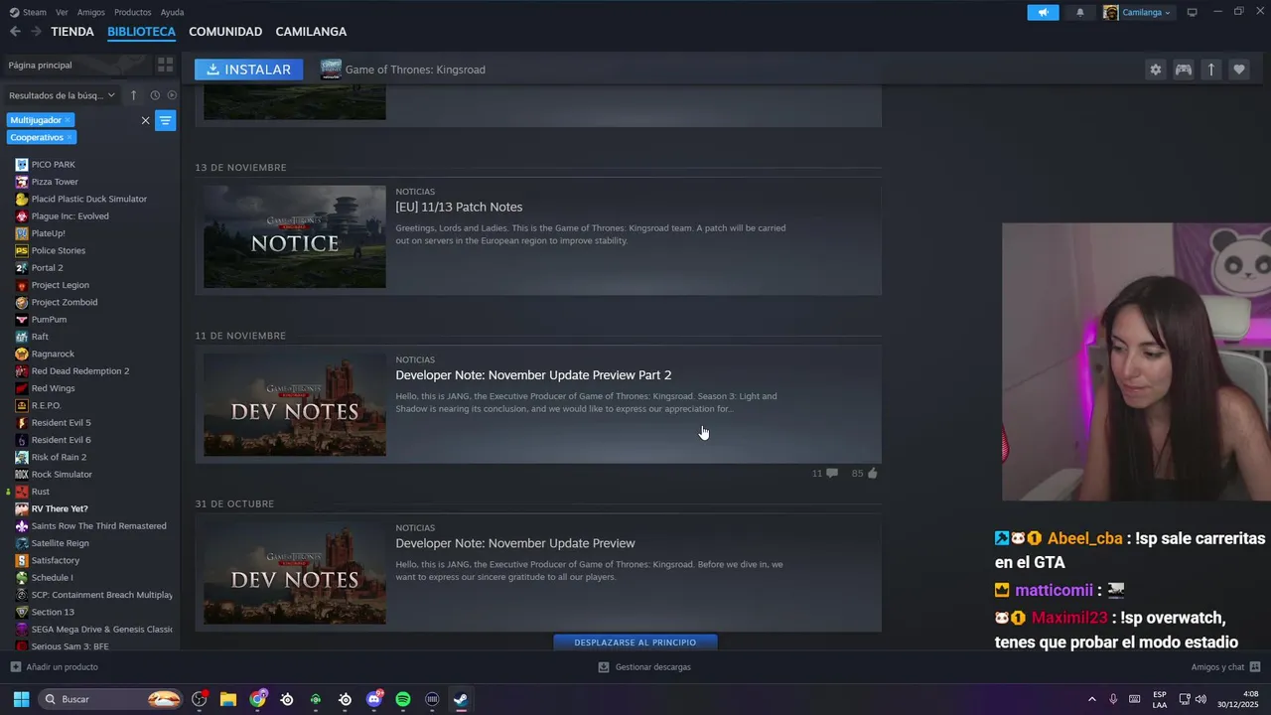1271x715 pixels.
Task: Click Añadir un producto
Action: coord(55,667)
